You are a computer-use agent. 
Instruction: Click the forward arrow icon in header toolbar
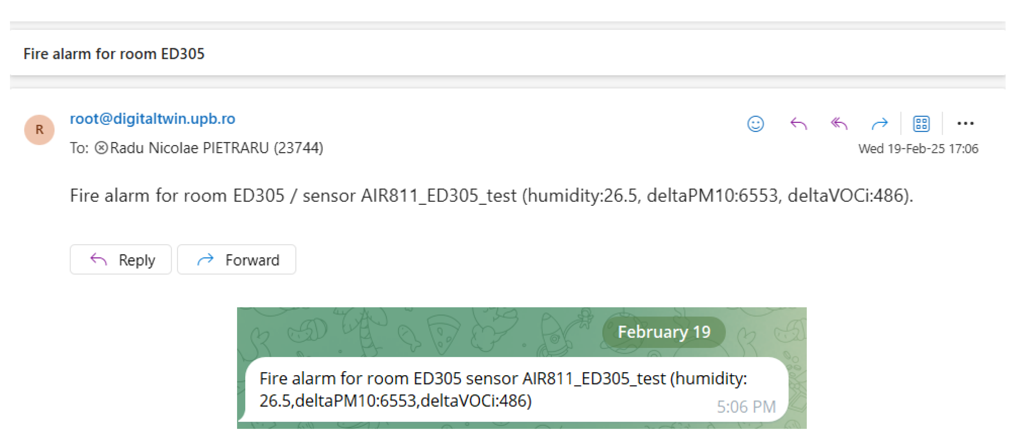click(x=879, y=124)
